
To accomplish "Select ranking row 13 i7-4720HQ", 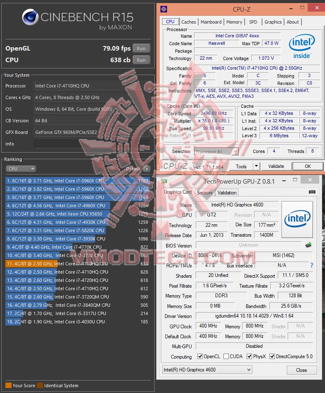I will pos(78,280).
